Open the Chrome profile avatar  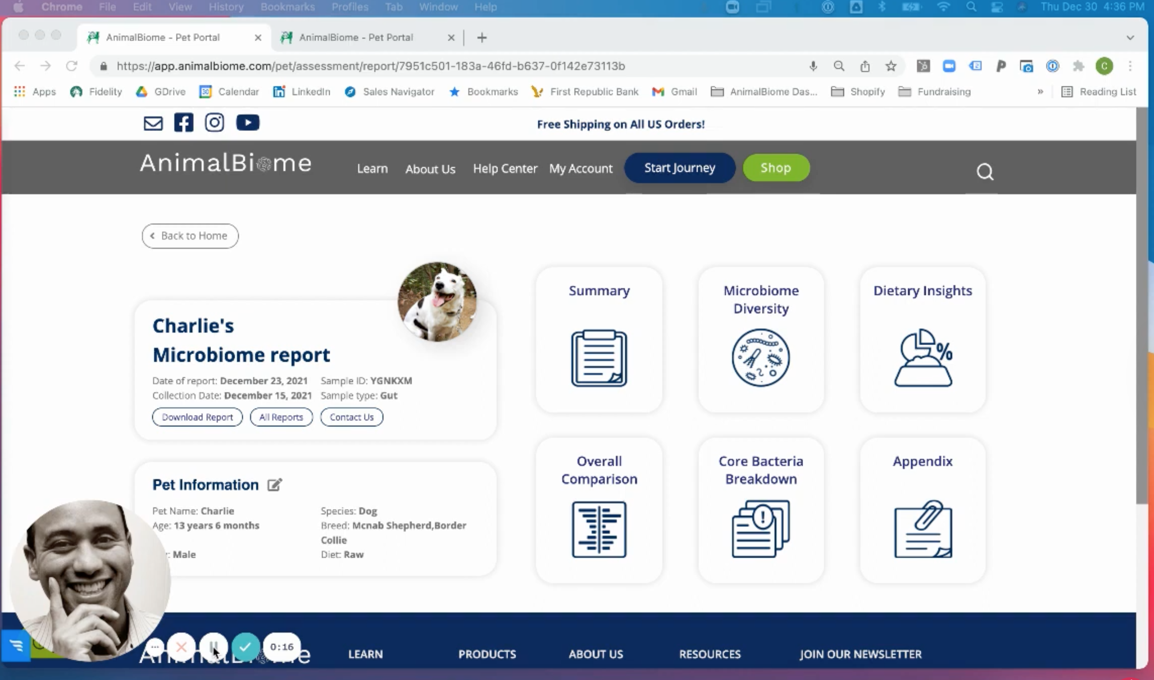1104,66
